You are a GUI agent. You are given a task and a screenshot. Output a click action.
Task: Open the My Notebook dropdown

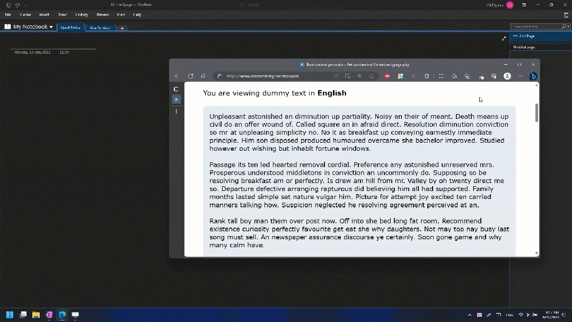tap(29, 27)
